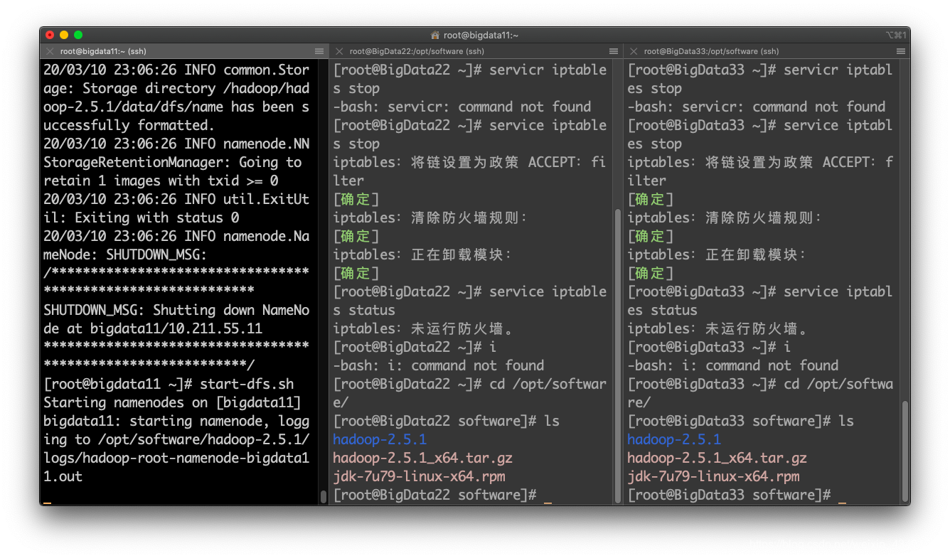Close the root@BigData33 ssh pane with its X icon
The image size is (950, 558).
634,51
